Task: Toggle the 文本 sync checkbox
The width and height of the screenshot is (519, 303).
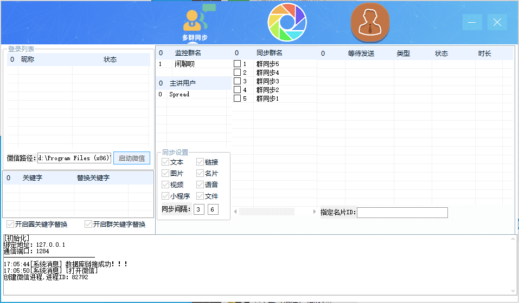Action: point(165,162)
